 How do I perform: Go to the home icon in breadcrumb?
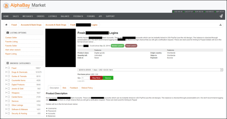[6, 25]
